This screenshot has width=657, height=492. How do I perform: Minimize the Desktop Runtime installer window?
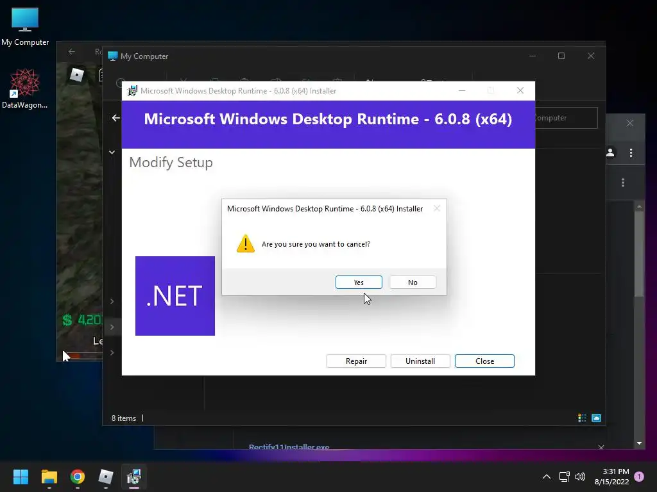(x=462, y=90)
